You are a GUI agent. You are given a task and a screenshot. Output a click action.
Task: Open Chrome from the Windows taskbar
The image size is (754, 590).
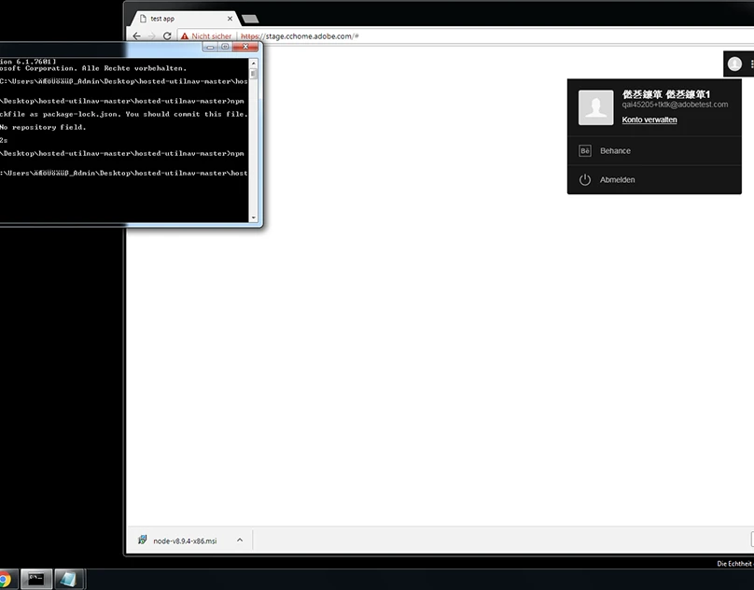[x=5, y=579]
